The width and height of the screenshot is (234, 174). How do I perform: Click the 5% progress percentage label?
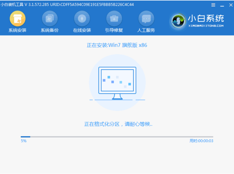coord(24,141)
